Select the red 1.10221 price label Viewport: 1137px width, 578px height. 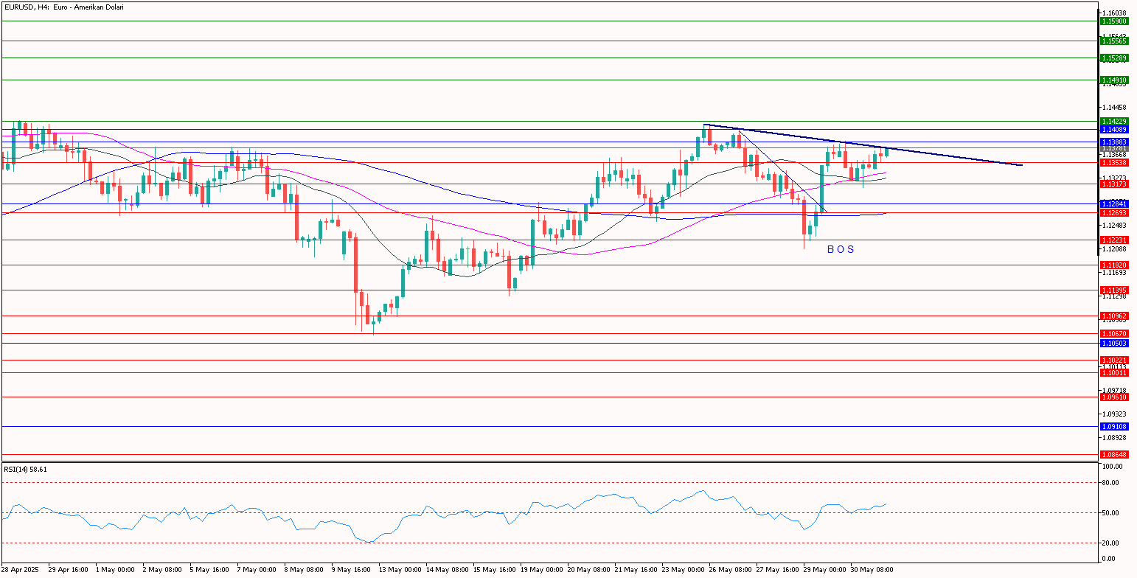[x=1114, y=360]
